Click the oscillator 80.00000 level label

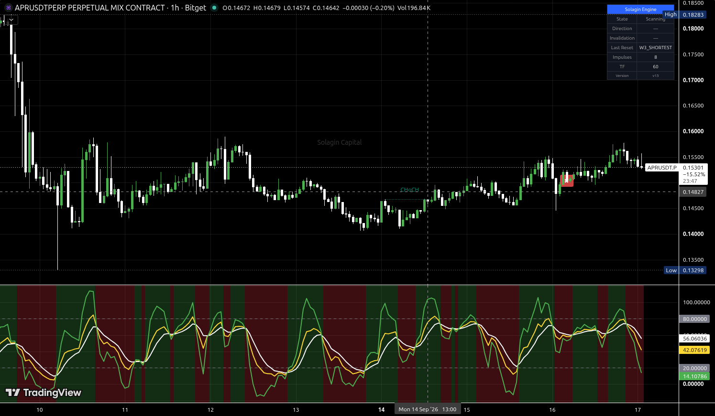(694, 319)
